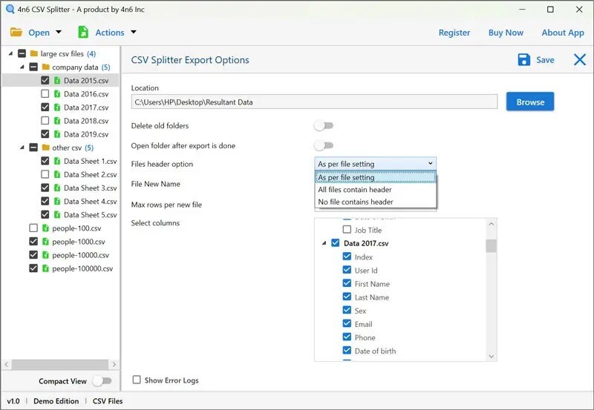Open the Open menu dropdown arrow
The image size is (594, 410).
pos(59,32)
